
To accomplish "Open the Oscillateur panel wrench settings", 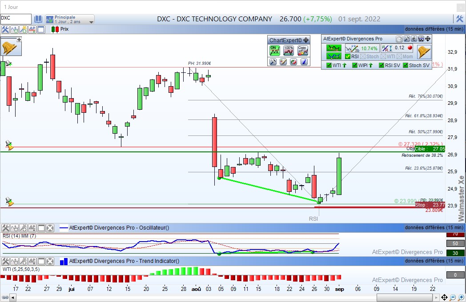I will 5,228.
